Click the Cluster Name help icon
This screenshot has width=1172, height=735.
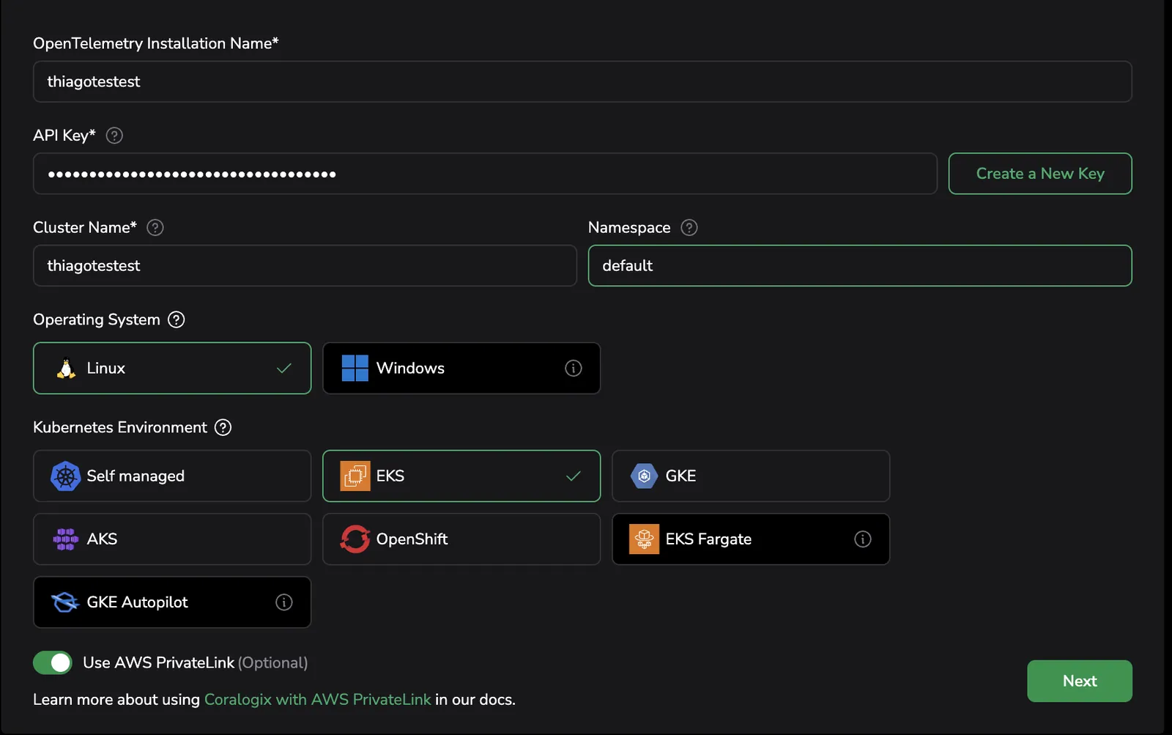[x=155, y=228]
